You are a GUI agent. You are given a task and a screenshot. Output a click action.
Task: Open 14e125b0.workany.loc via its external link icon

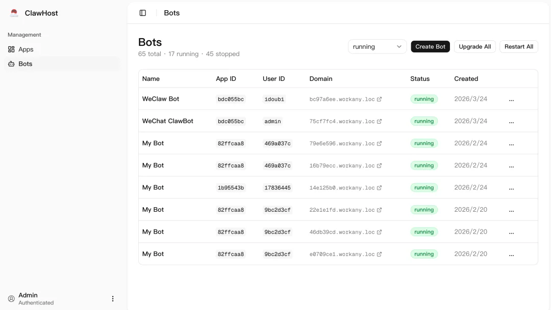point(379,187)
